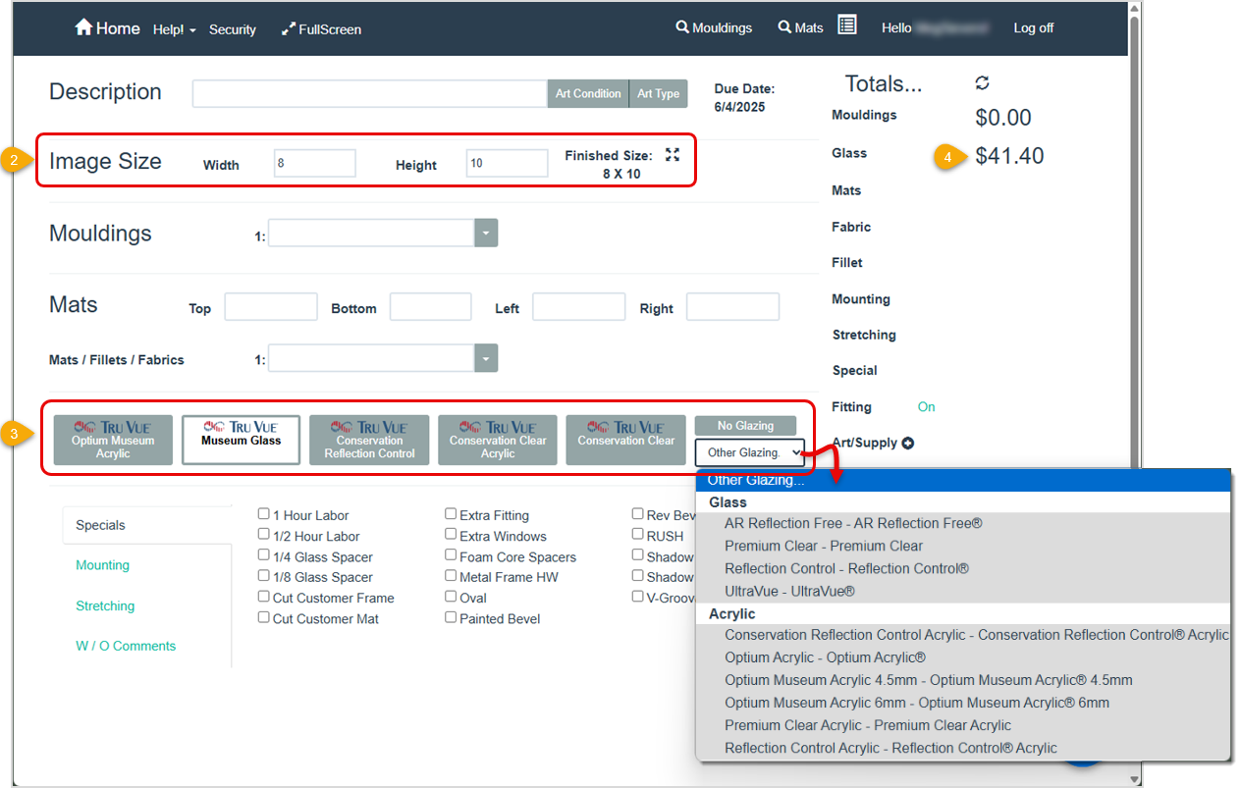
Task: Click the Image Size Width field
Action: click(314, 164)
